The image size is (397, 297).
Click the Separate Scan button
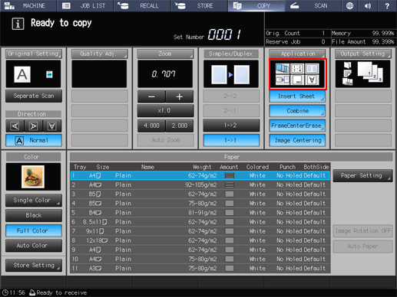pyautogui.click(x=34, y=96)
